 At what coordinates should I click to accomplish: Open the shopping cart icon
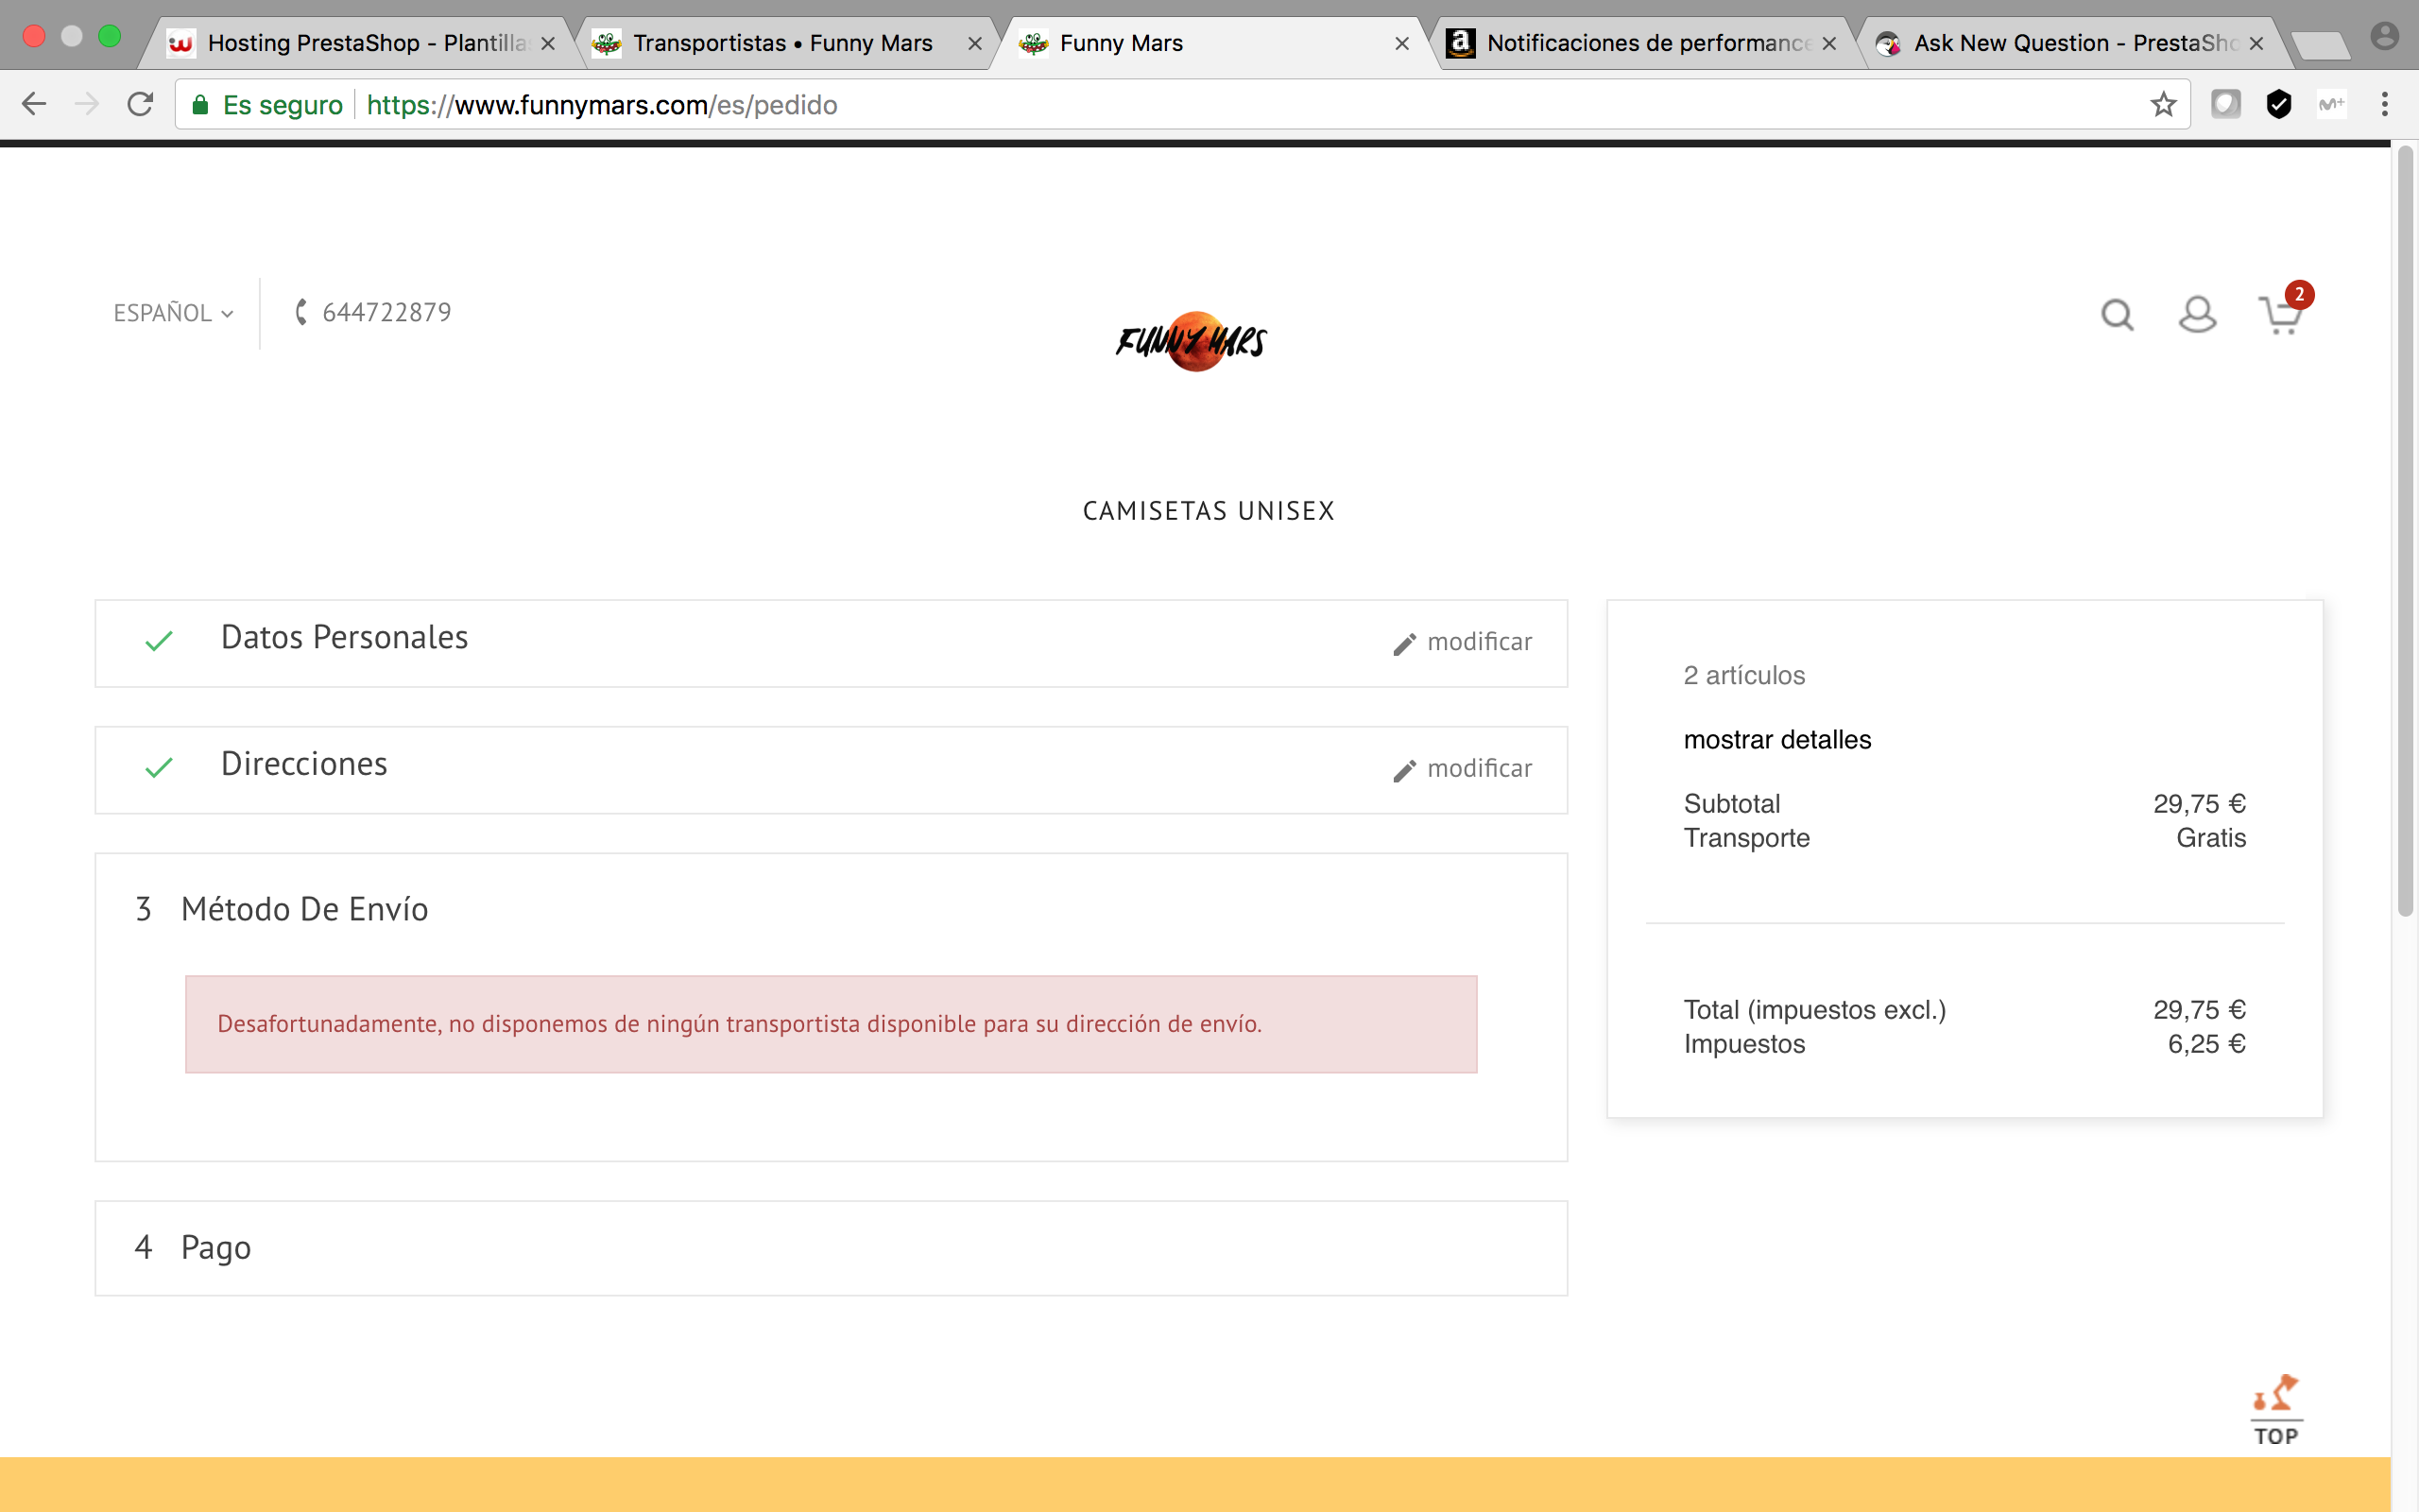tap(2279, 316)
